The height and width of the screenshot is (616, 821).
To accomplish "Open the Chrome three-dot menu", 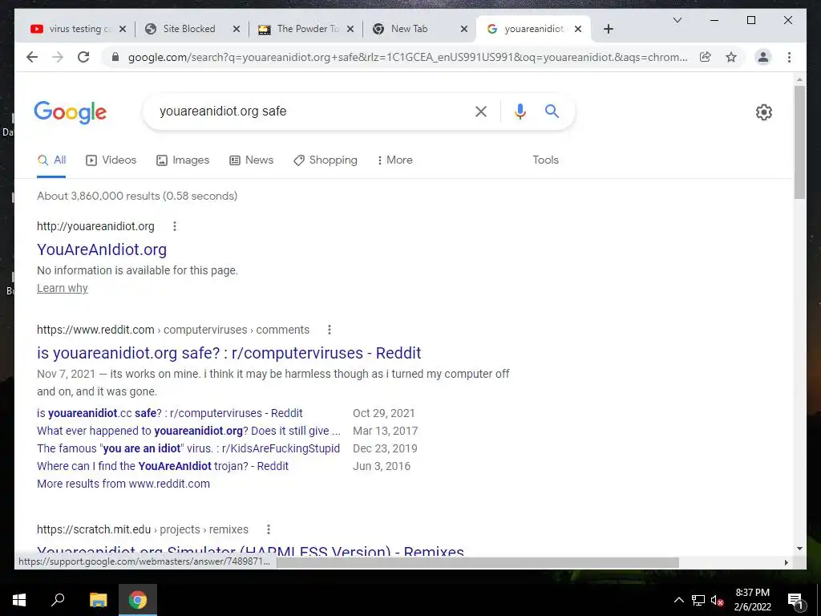I will coord(789,57).
